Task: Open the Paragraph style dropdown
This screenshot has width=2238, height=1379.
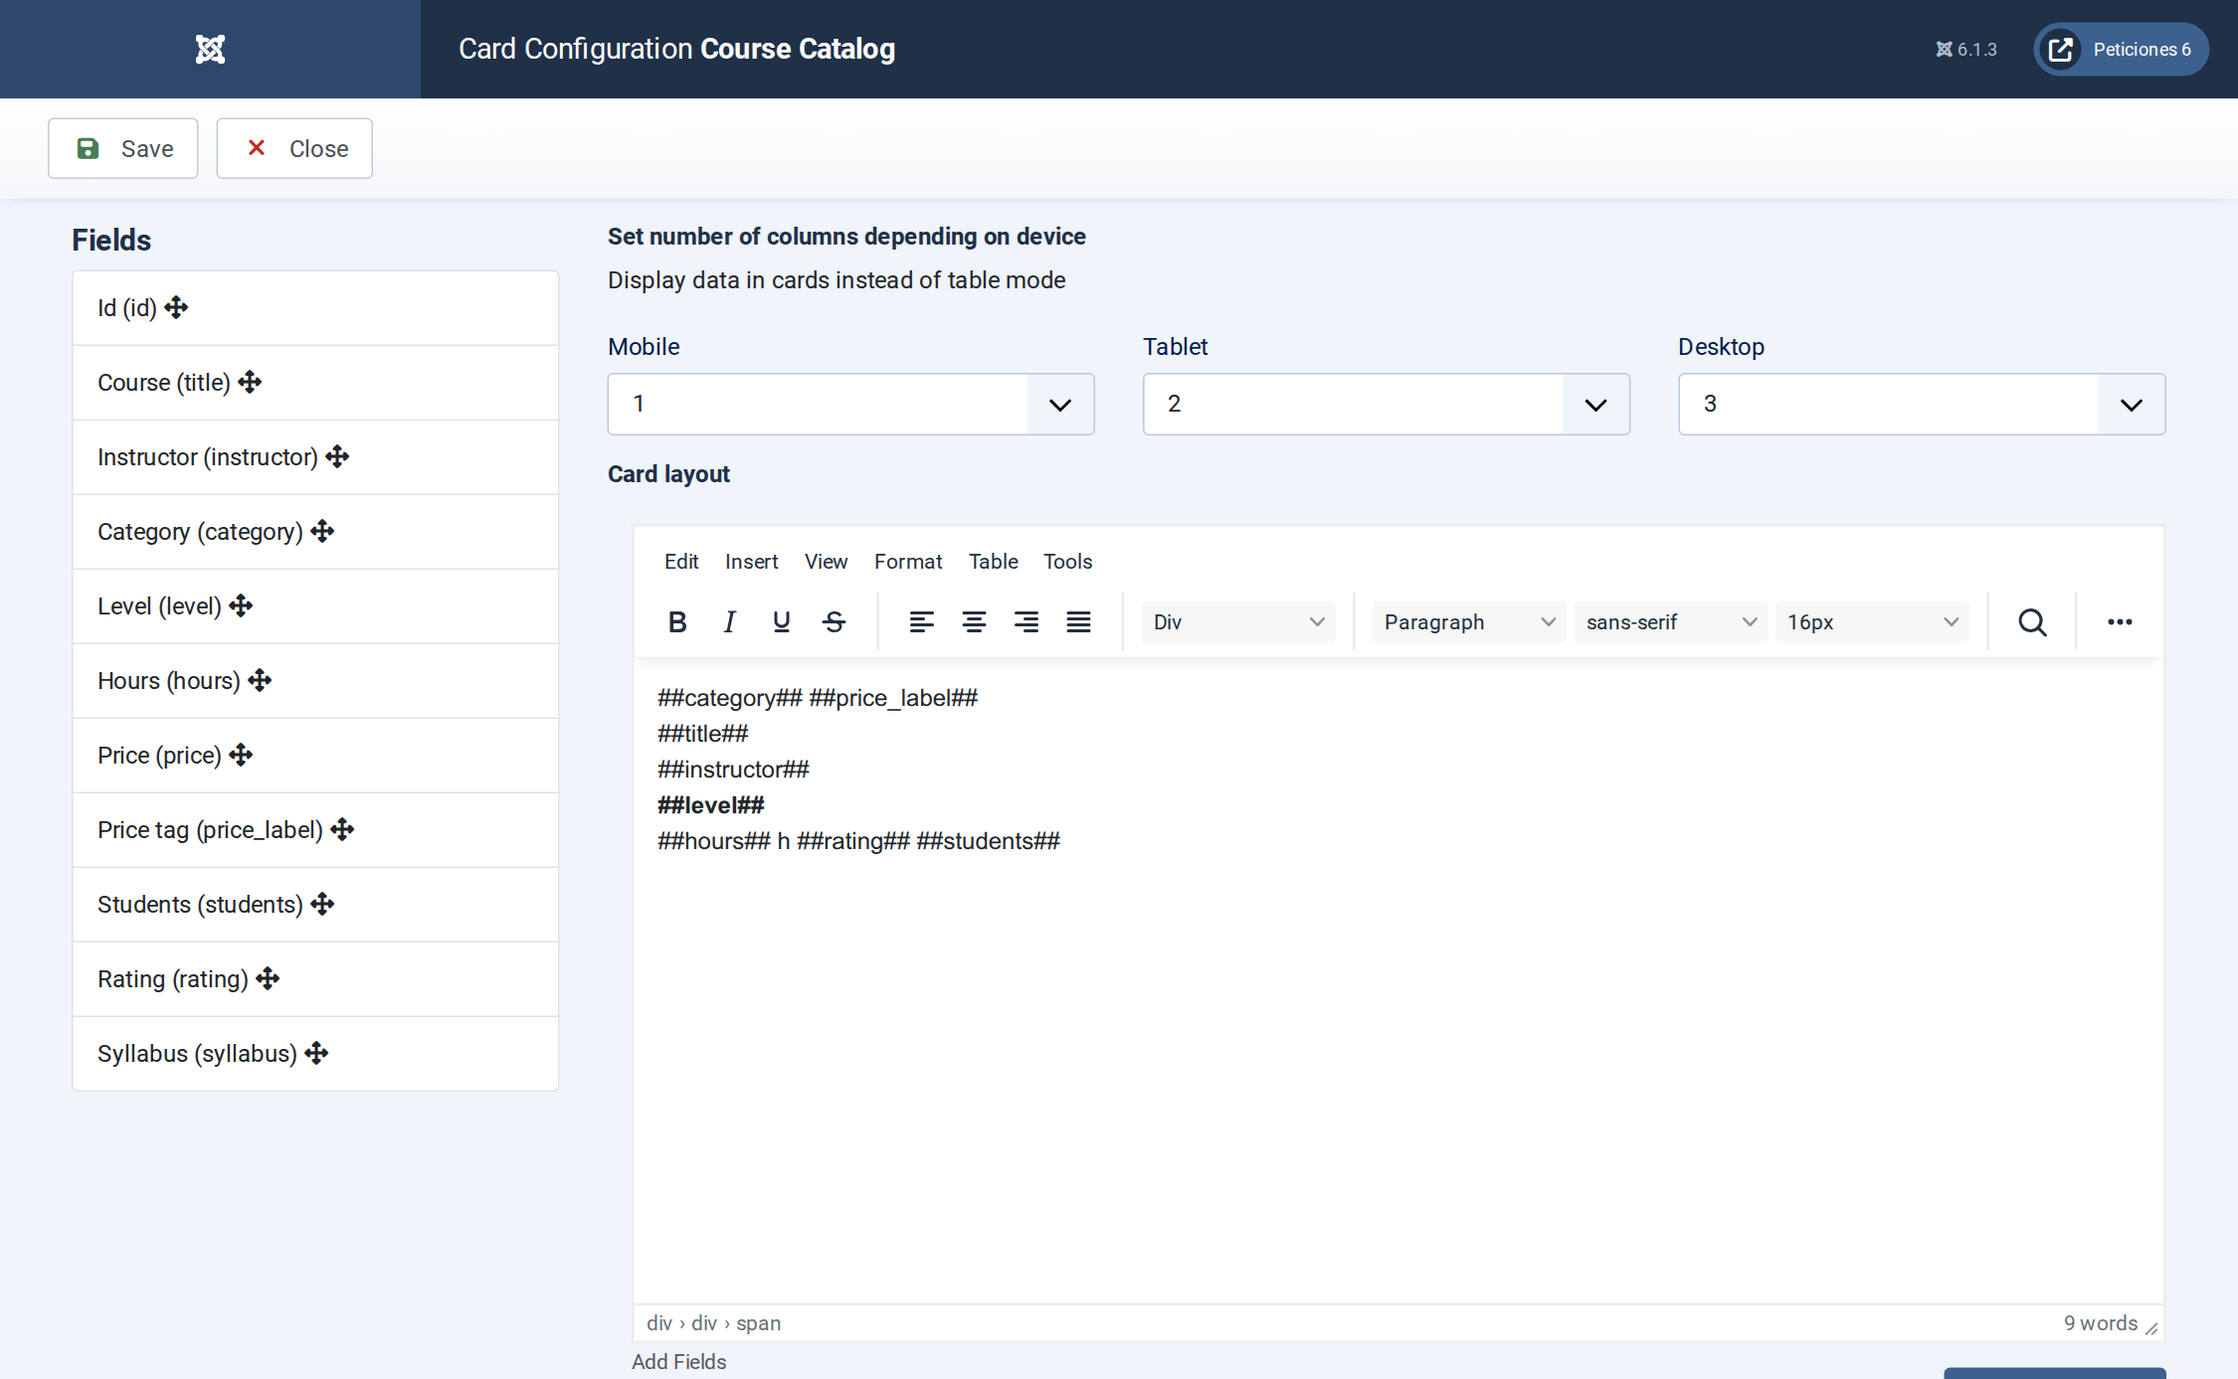Action: 1468,622
